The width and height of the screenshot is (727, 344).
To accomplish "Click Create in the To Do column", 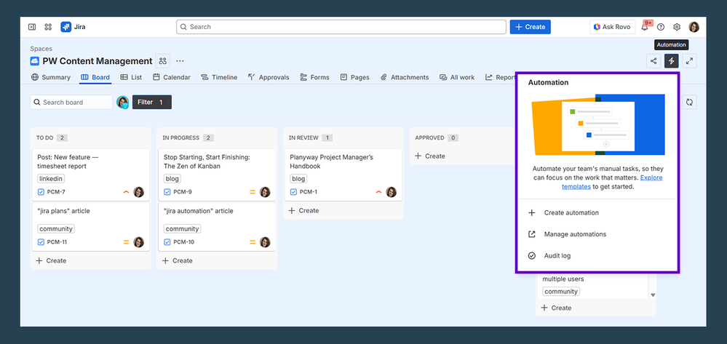I will 52,260.
